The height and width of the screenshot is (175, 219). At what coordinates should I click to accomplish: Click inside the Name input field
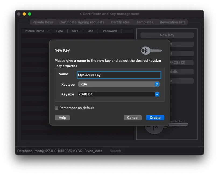(x=119, y=75)
